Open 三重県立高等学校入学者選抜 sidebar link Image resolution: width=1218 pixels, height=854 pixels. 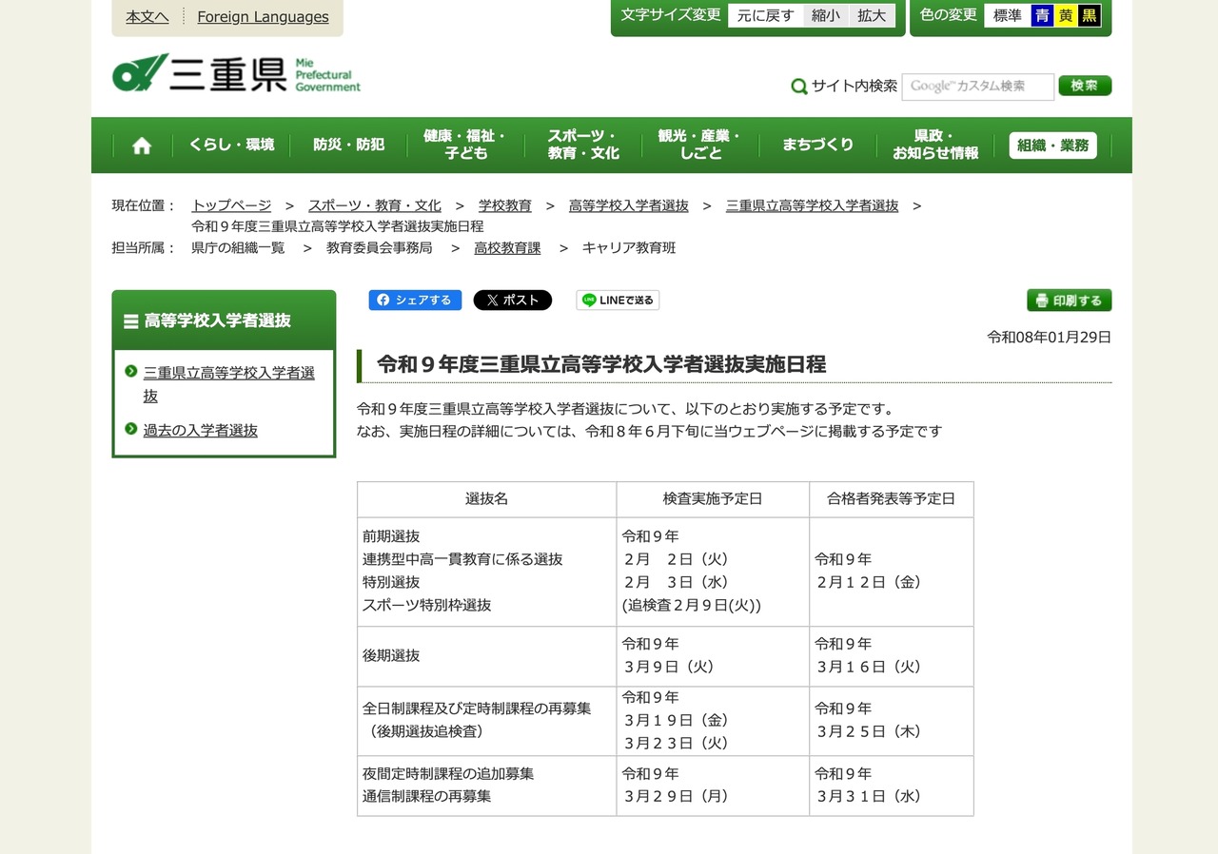(x=229, y=384)
